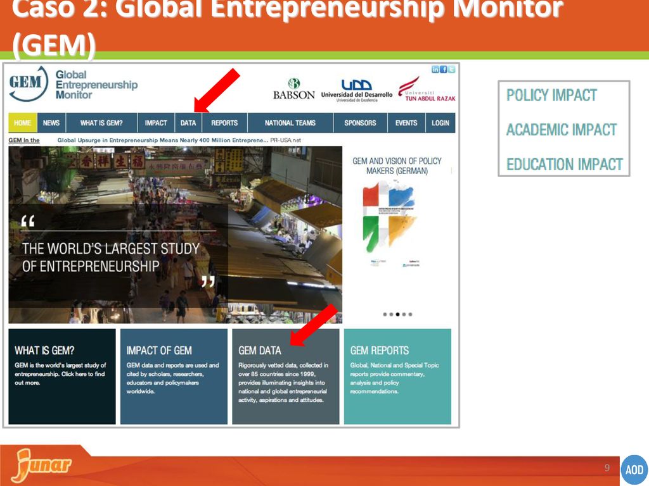Open the LinkedIn social icon
649x486 pixels.
coord(435,70)
